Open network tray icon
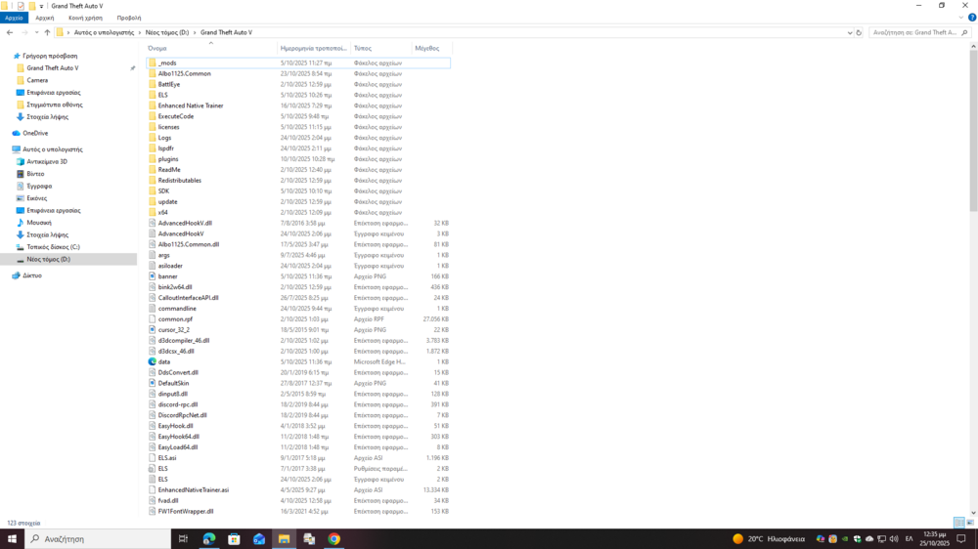 (881, 539)
